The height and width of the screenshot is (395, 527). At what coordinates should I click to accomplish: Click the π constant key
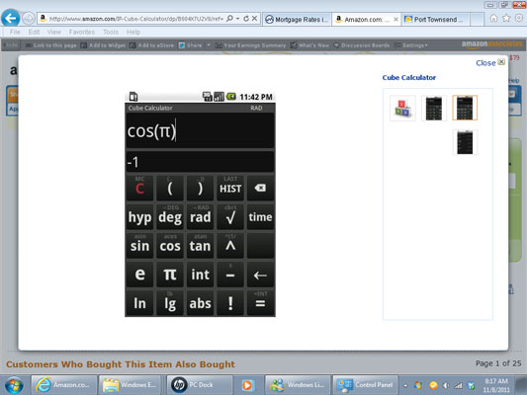pos(170,275)
